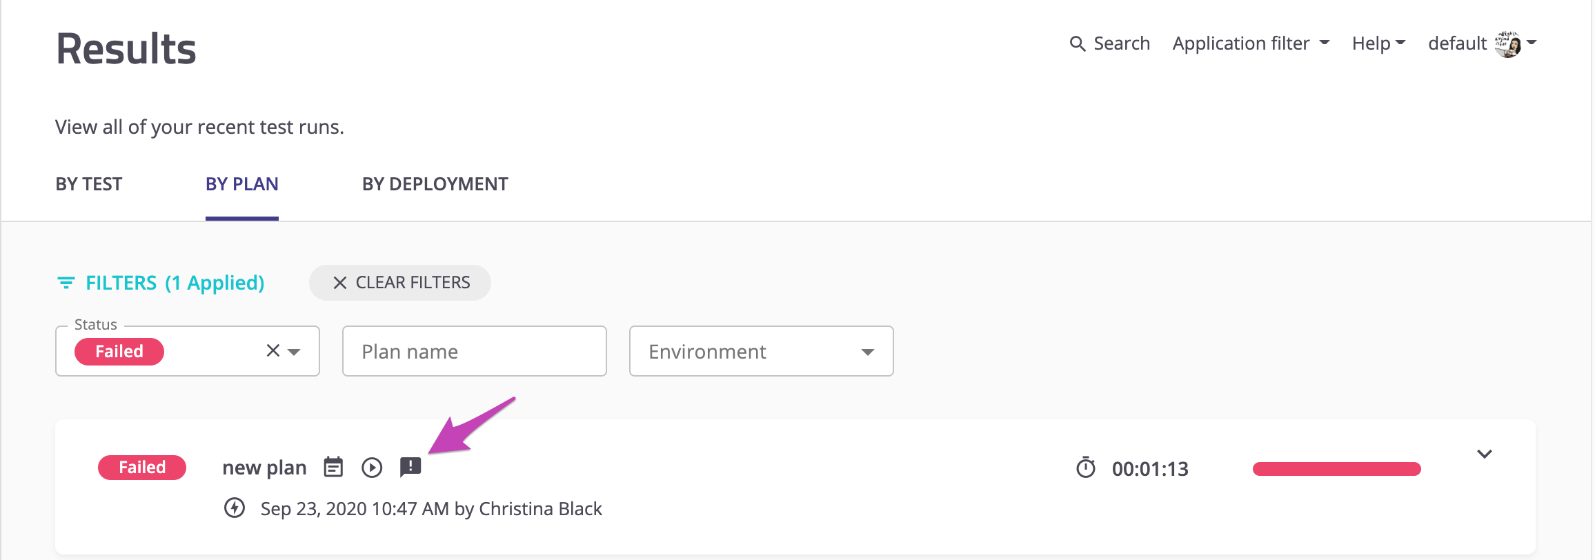This screenshot has width=1595, height=560.
Task: Expand the new plan result row
Action: 1484,454
